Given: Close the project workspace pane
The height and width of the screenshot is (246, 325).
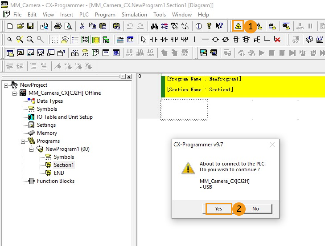Looking at the screenshot, I should click(x=129, y=77).
